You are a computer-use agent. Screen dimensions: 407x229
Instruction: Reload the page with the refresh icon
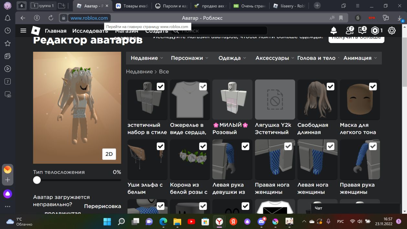coord(51,18)
